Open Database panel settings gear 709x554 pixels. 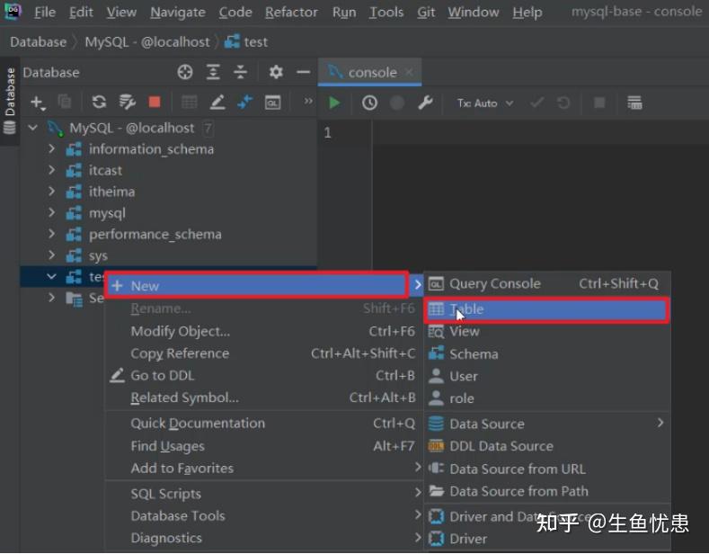pyautogui.click(x=276, y=72)
